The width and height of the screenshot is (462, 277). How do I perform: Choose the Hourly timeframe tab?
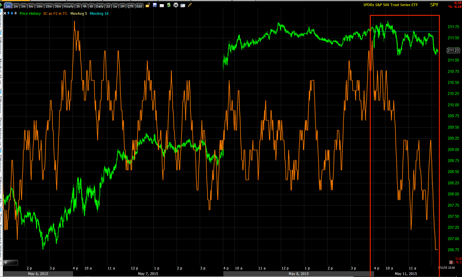point(69,6)
